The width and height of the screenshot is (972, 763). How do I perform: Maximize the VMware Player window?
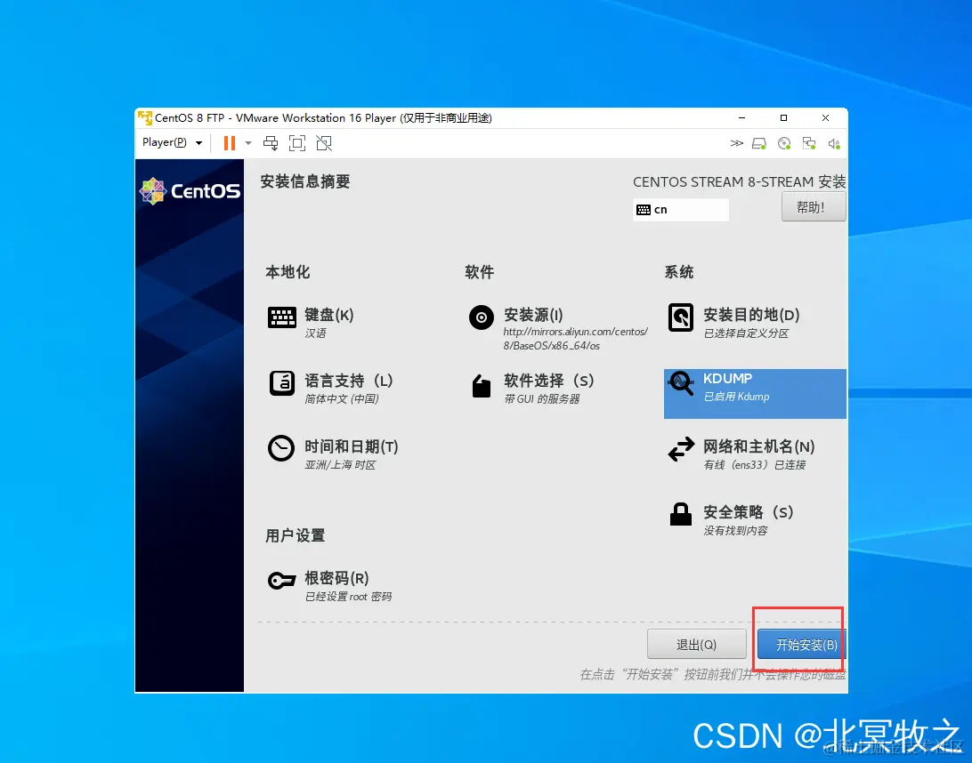pyautogui.click(x=783, y=117)
